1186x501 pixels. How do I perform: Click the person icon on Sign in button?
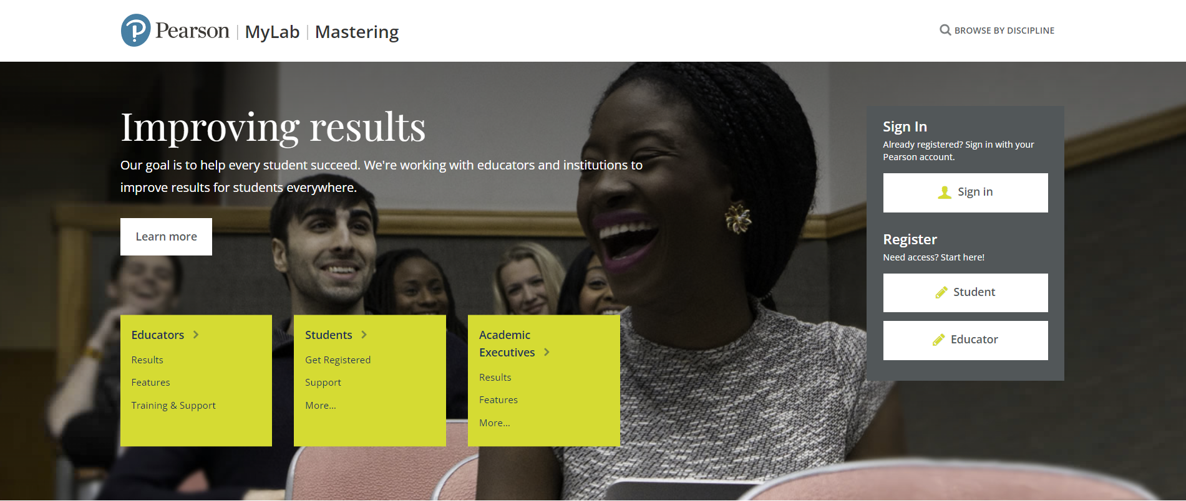(x=944, y=192)
